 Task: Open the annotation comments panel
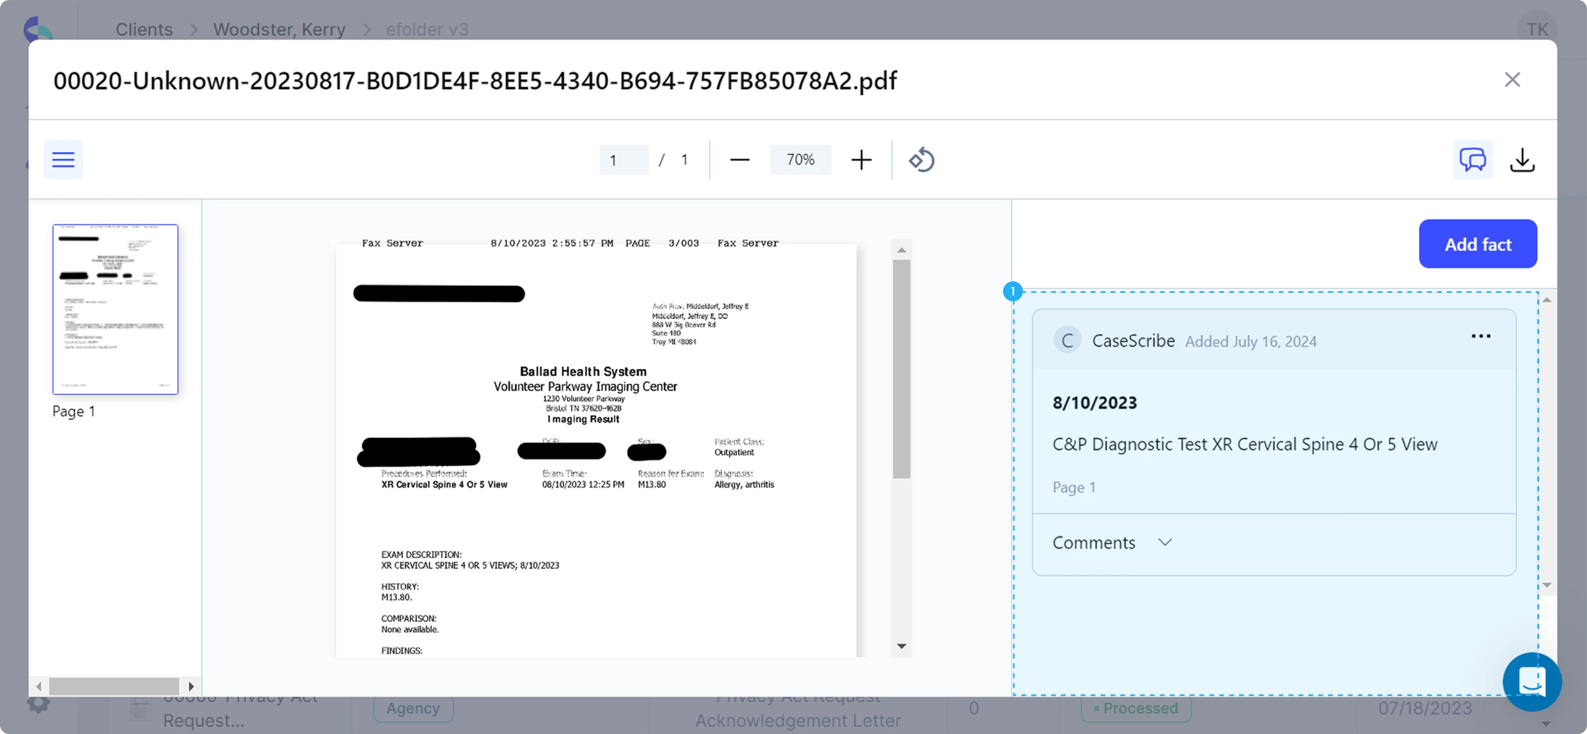pyautogui.click(x=1472, y=160)
